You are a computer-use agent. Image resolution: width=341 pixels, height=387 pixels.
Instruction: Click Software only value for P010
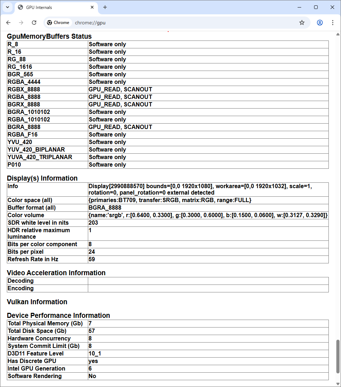point(108,165)
